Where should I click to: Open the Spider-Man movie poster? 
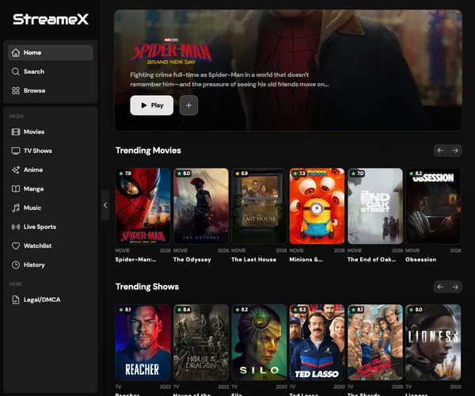coord(142,206)
